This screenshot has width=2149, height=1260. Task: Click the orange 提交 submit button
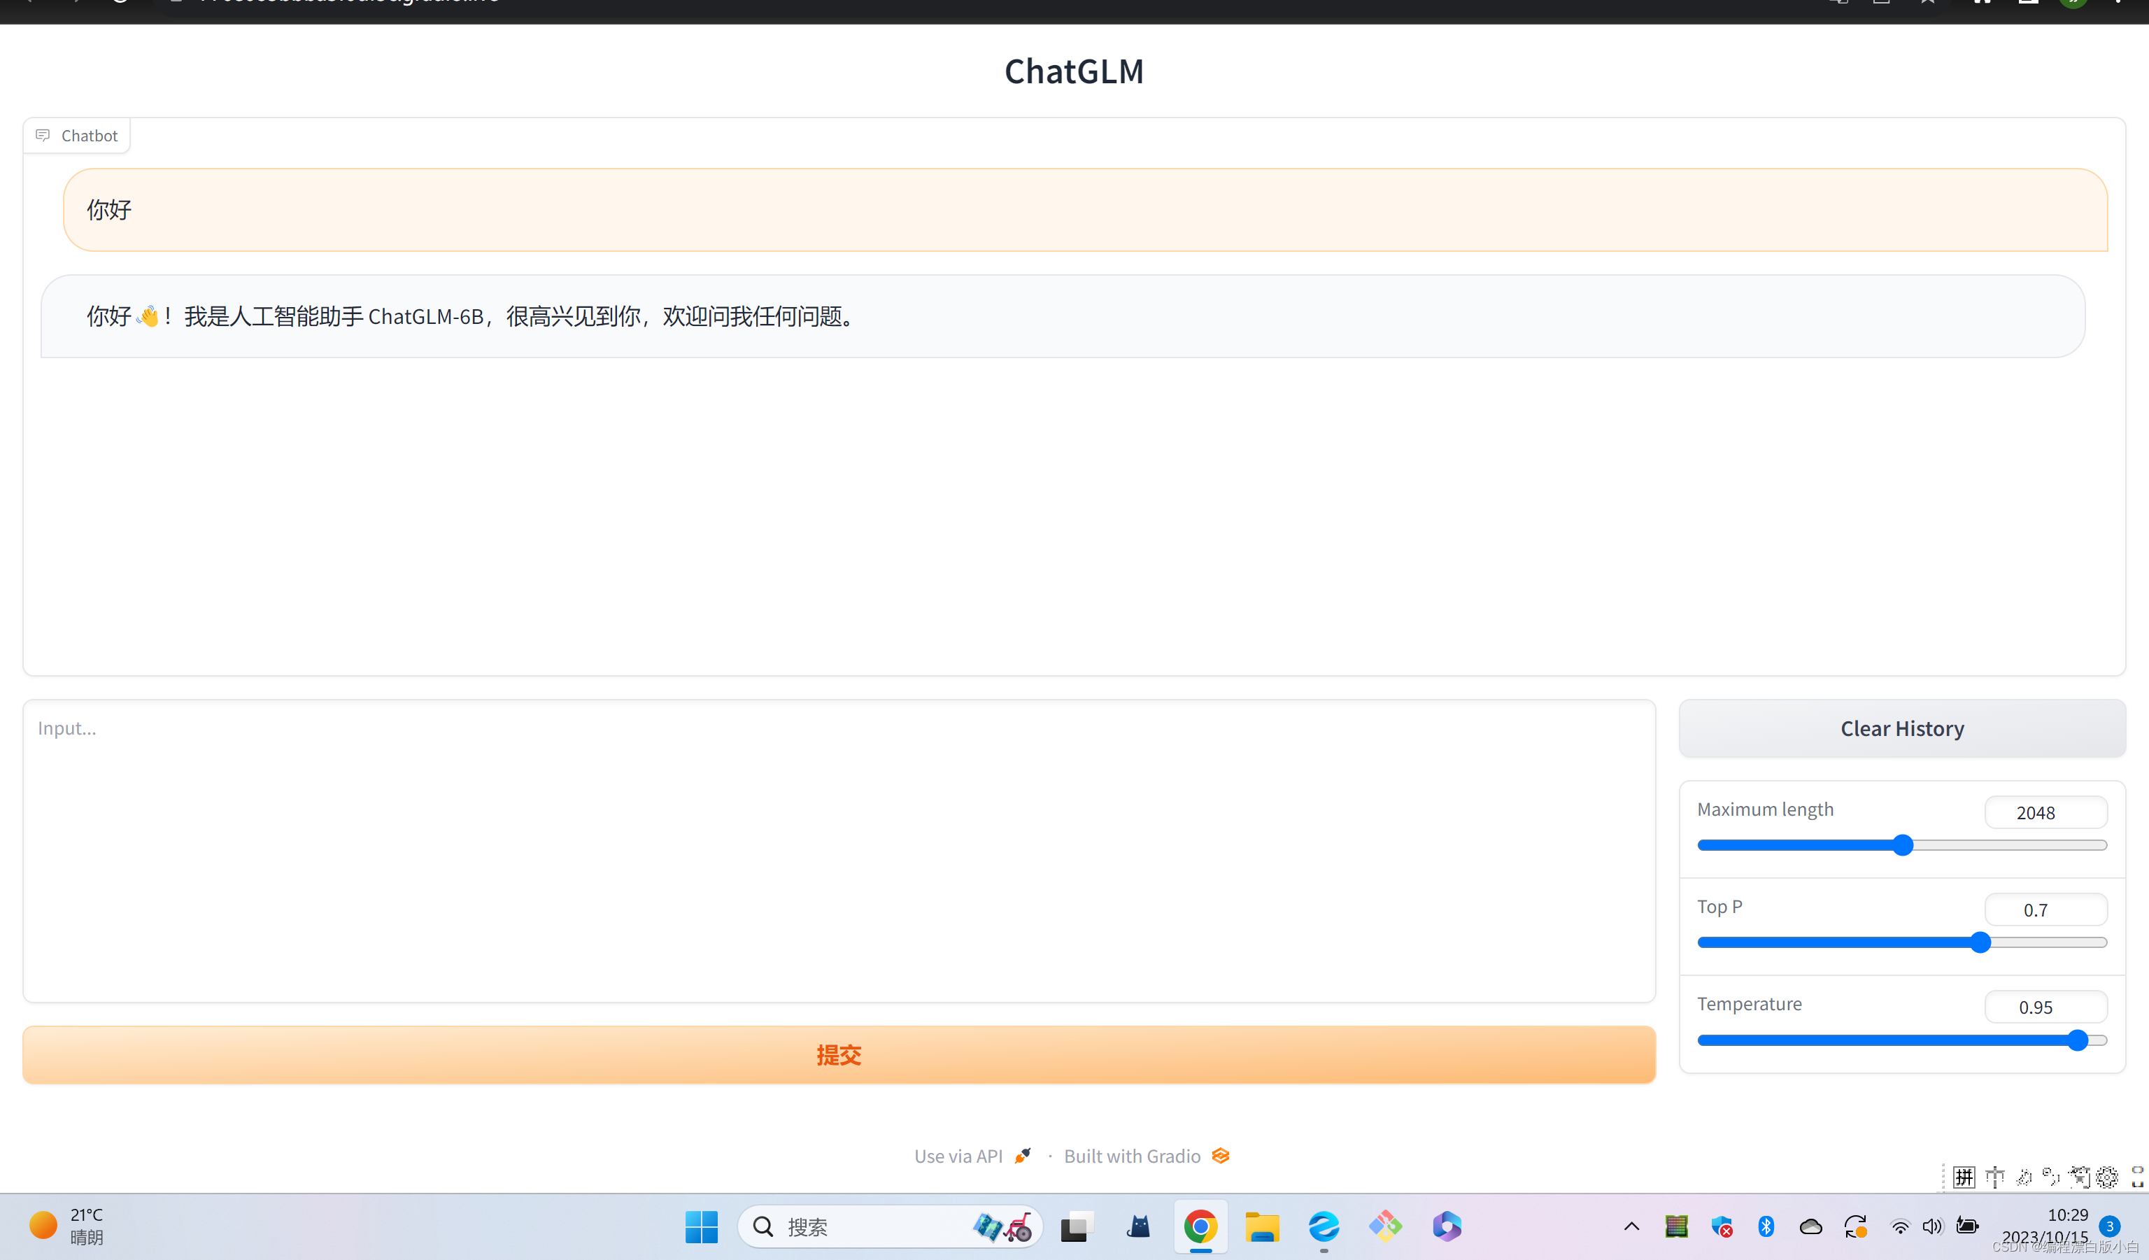tap(838, 1054)
